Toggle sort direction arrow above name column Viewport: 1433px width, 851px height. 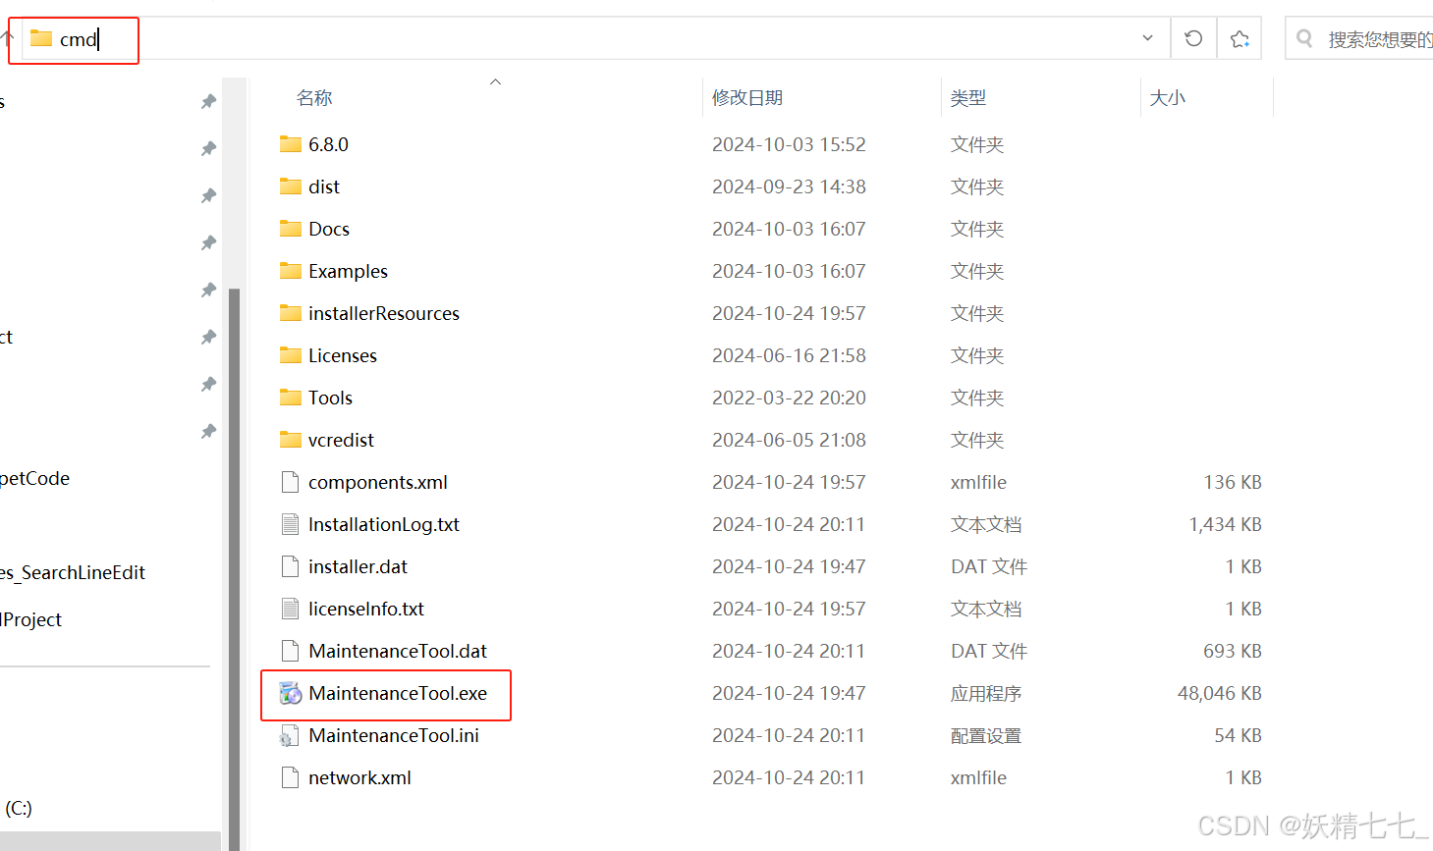click(496, 82)
